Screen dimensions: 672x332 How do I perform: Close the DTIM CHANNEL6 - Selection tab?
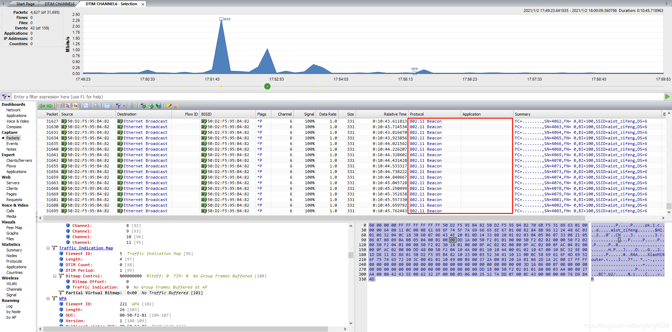(143, 4)
